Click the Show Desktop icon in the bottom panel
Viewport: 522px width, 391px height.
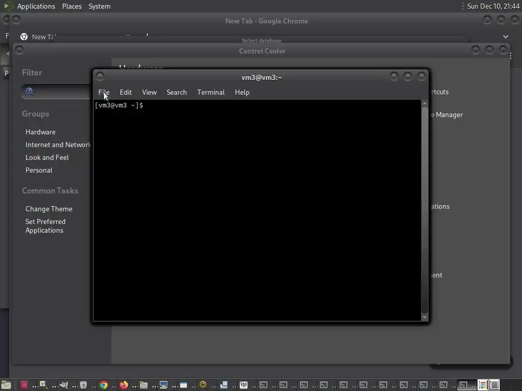pyautogui.click(x=6, y=385)
